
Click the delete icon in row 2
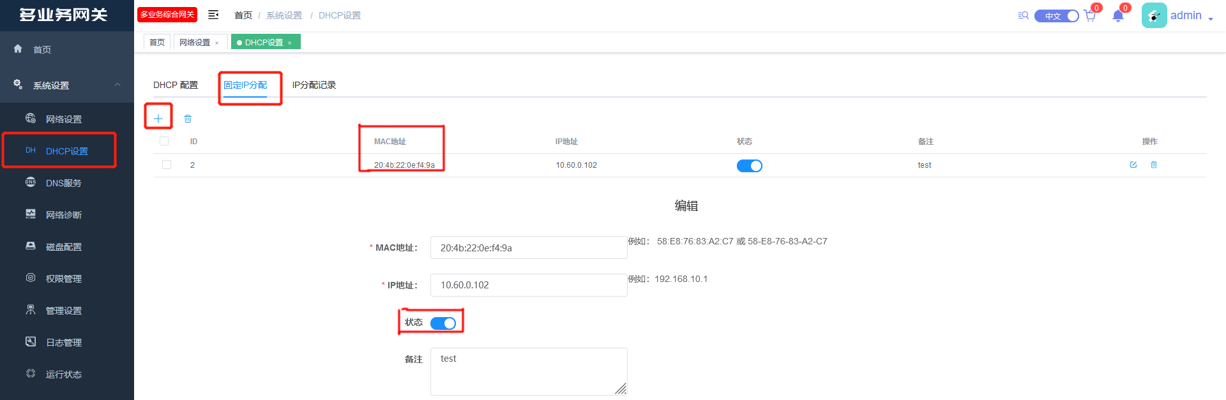click(1154, 165)
